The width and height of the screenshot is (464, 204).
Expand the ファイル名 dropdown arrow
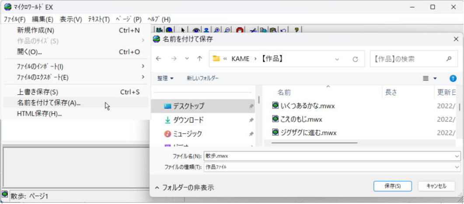tap(458, 156)
